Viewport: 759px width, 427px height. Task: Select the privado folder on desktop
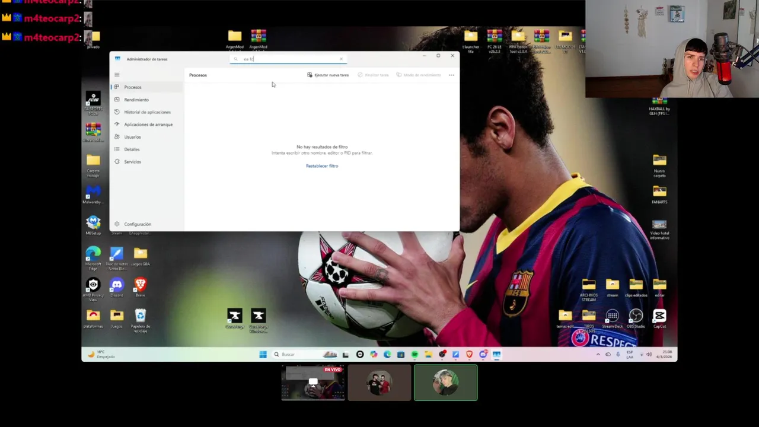click(x=94, y=40)
